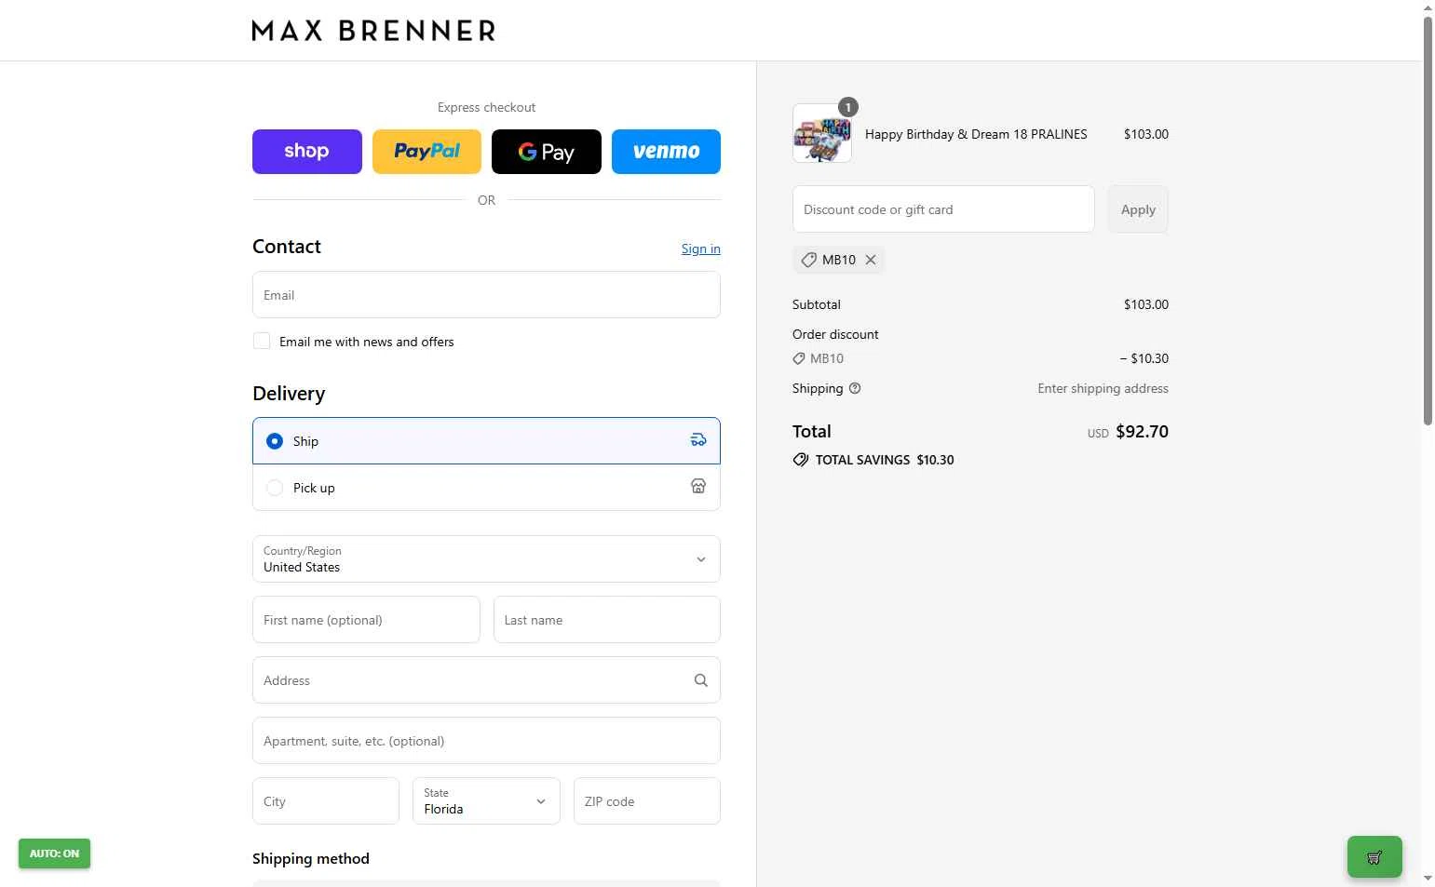
Task: Click the scrollbar down arrow
Action: coord(1428,878)
